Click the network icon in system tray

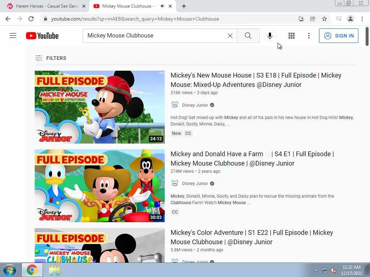point(325,270)
